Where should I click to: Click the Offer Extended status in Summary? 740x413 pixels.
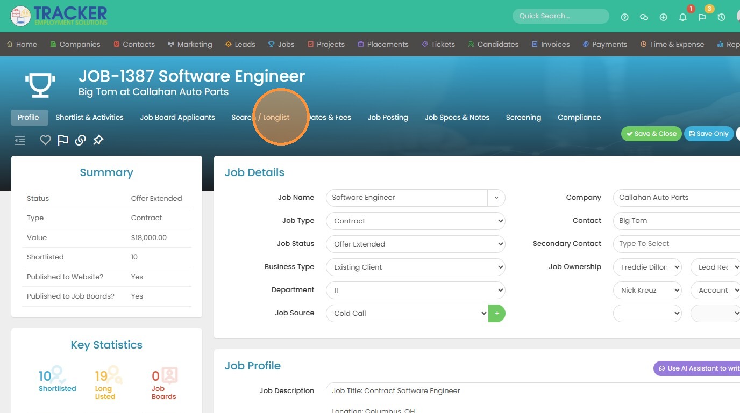pos(156,198)
